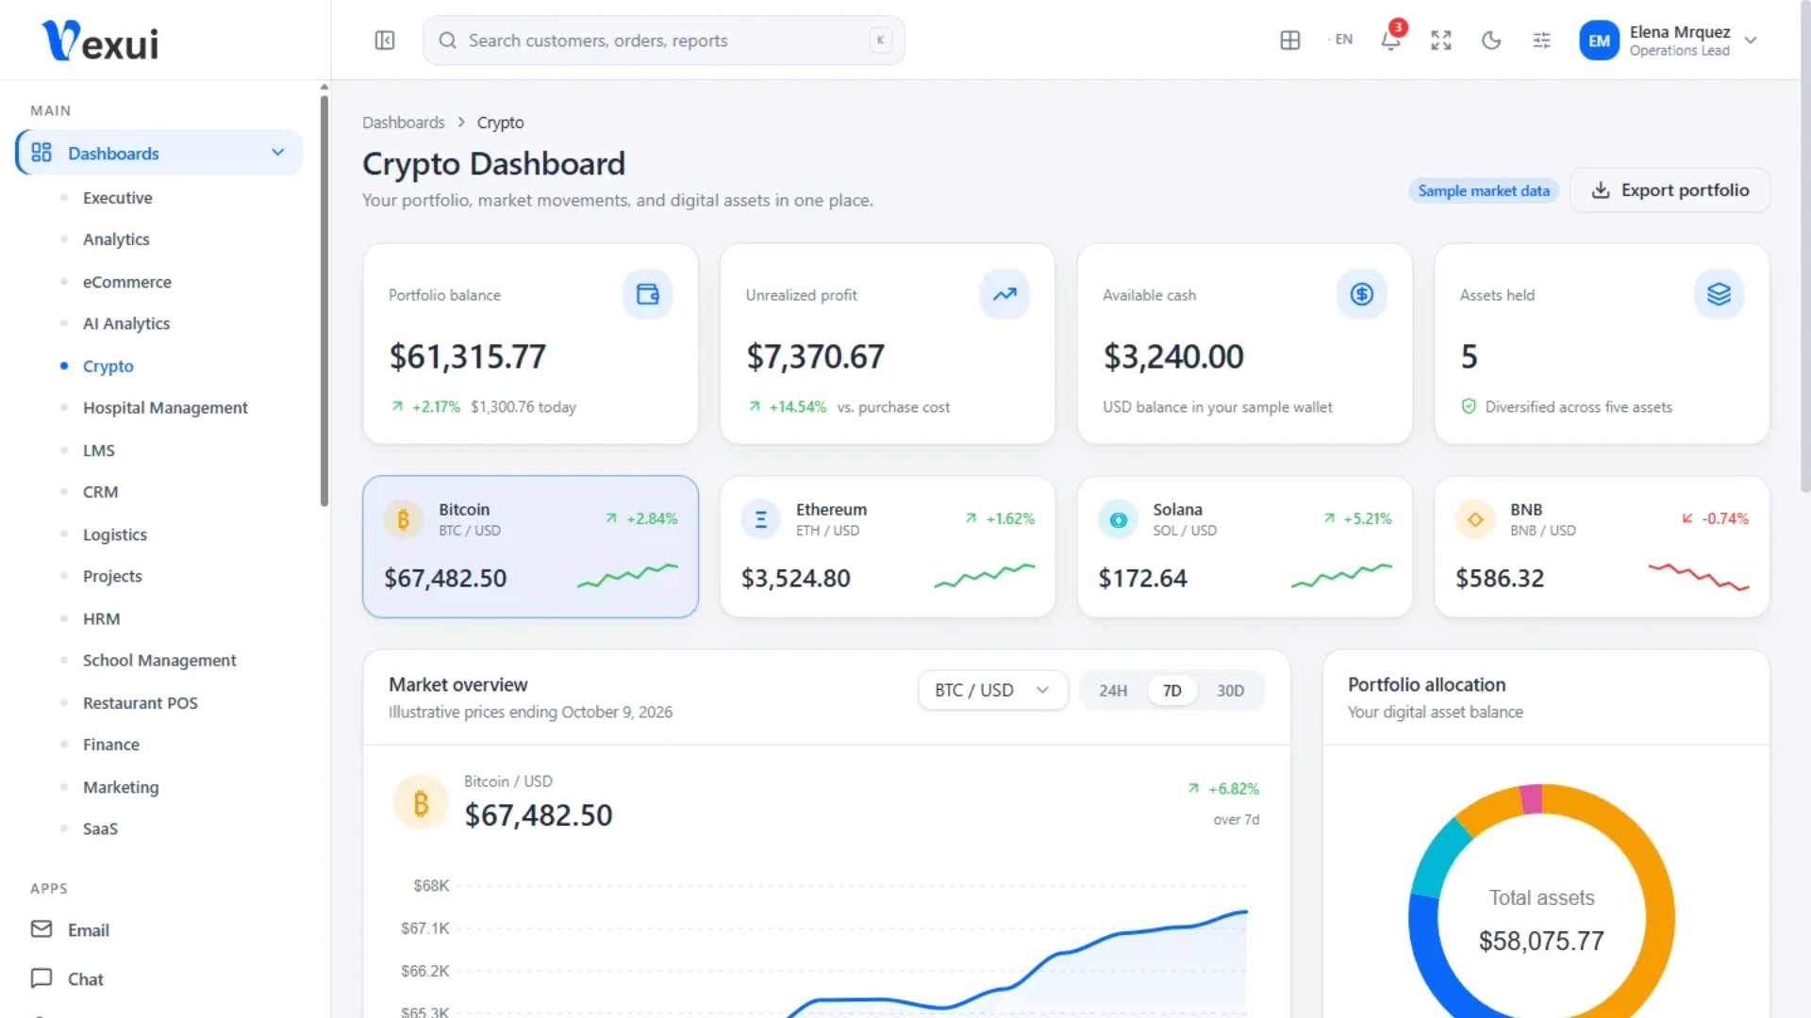Click the sidebar vertical scrollbar
The height and width of the screenshot is (1018, 1811).
coord(324,302)
